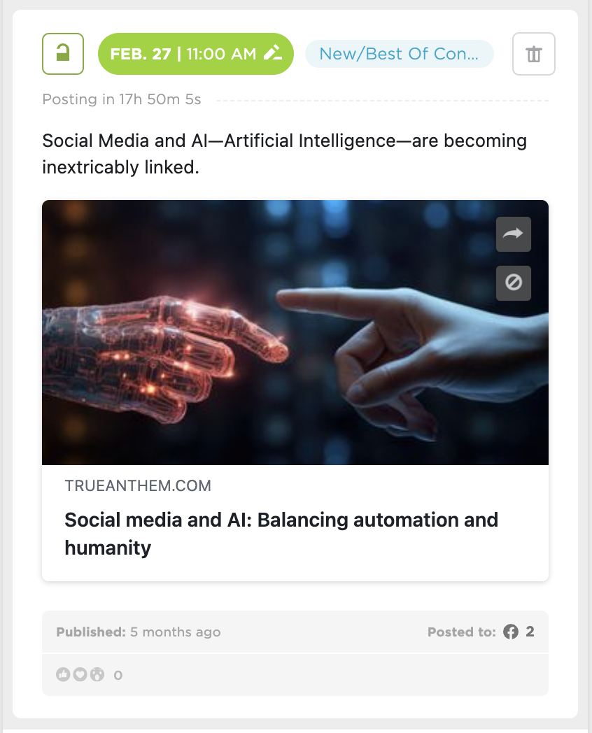This screenshot has width=592, height=733.
Task: Click the posted count number 2
Action: pos(530,632)
